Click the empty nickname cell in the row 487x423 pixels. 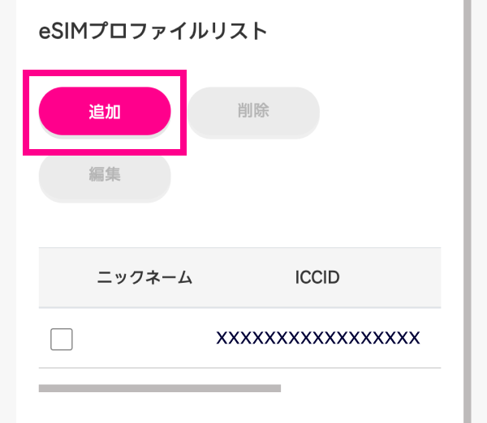pos(144,339)
